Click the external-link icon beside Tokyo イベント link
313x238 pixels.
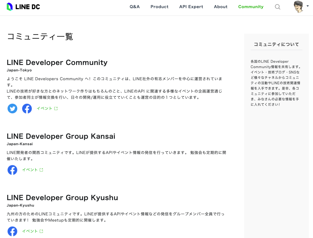point(56,108)
